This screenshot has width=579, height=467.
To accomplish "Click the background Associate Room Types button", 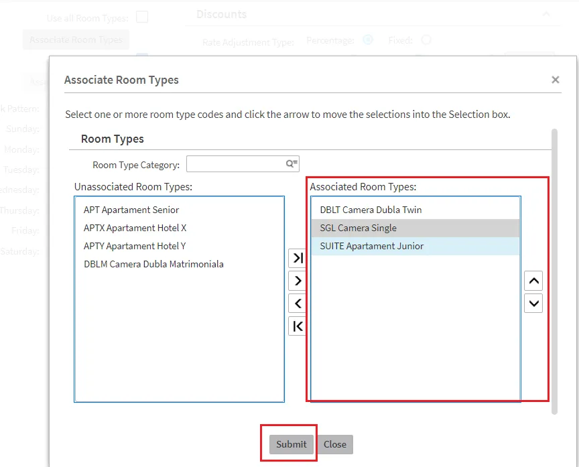I will click(76, 40).
